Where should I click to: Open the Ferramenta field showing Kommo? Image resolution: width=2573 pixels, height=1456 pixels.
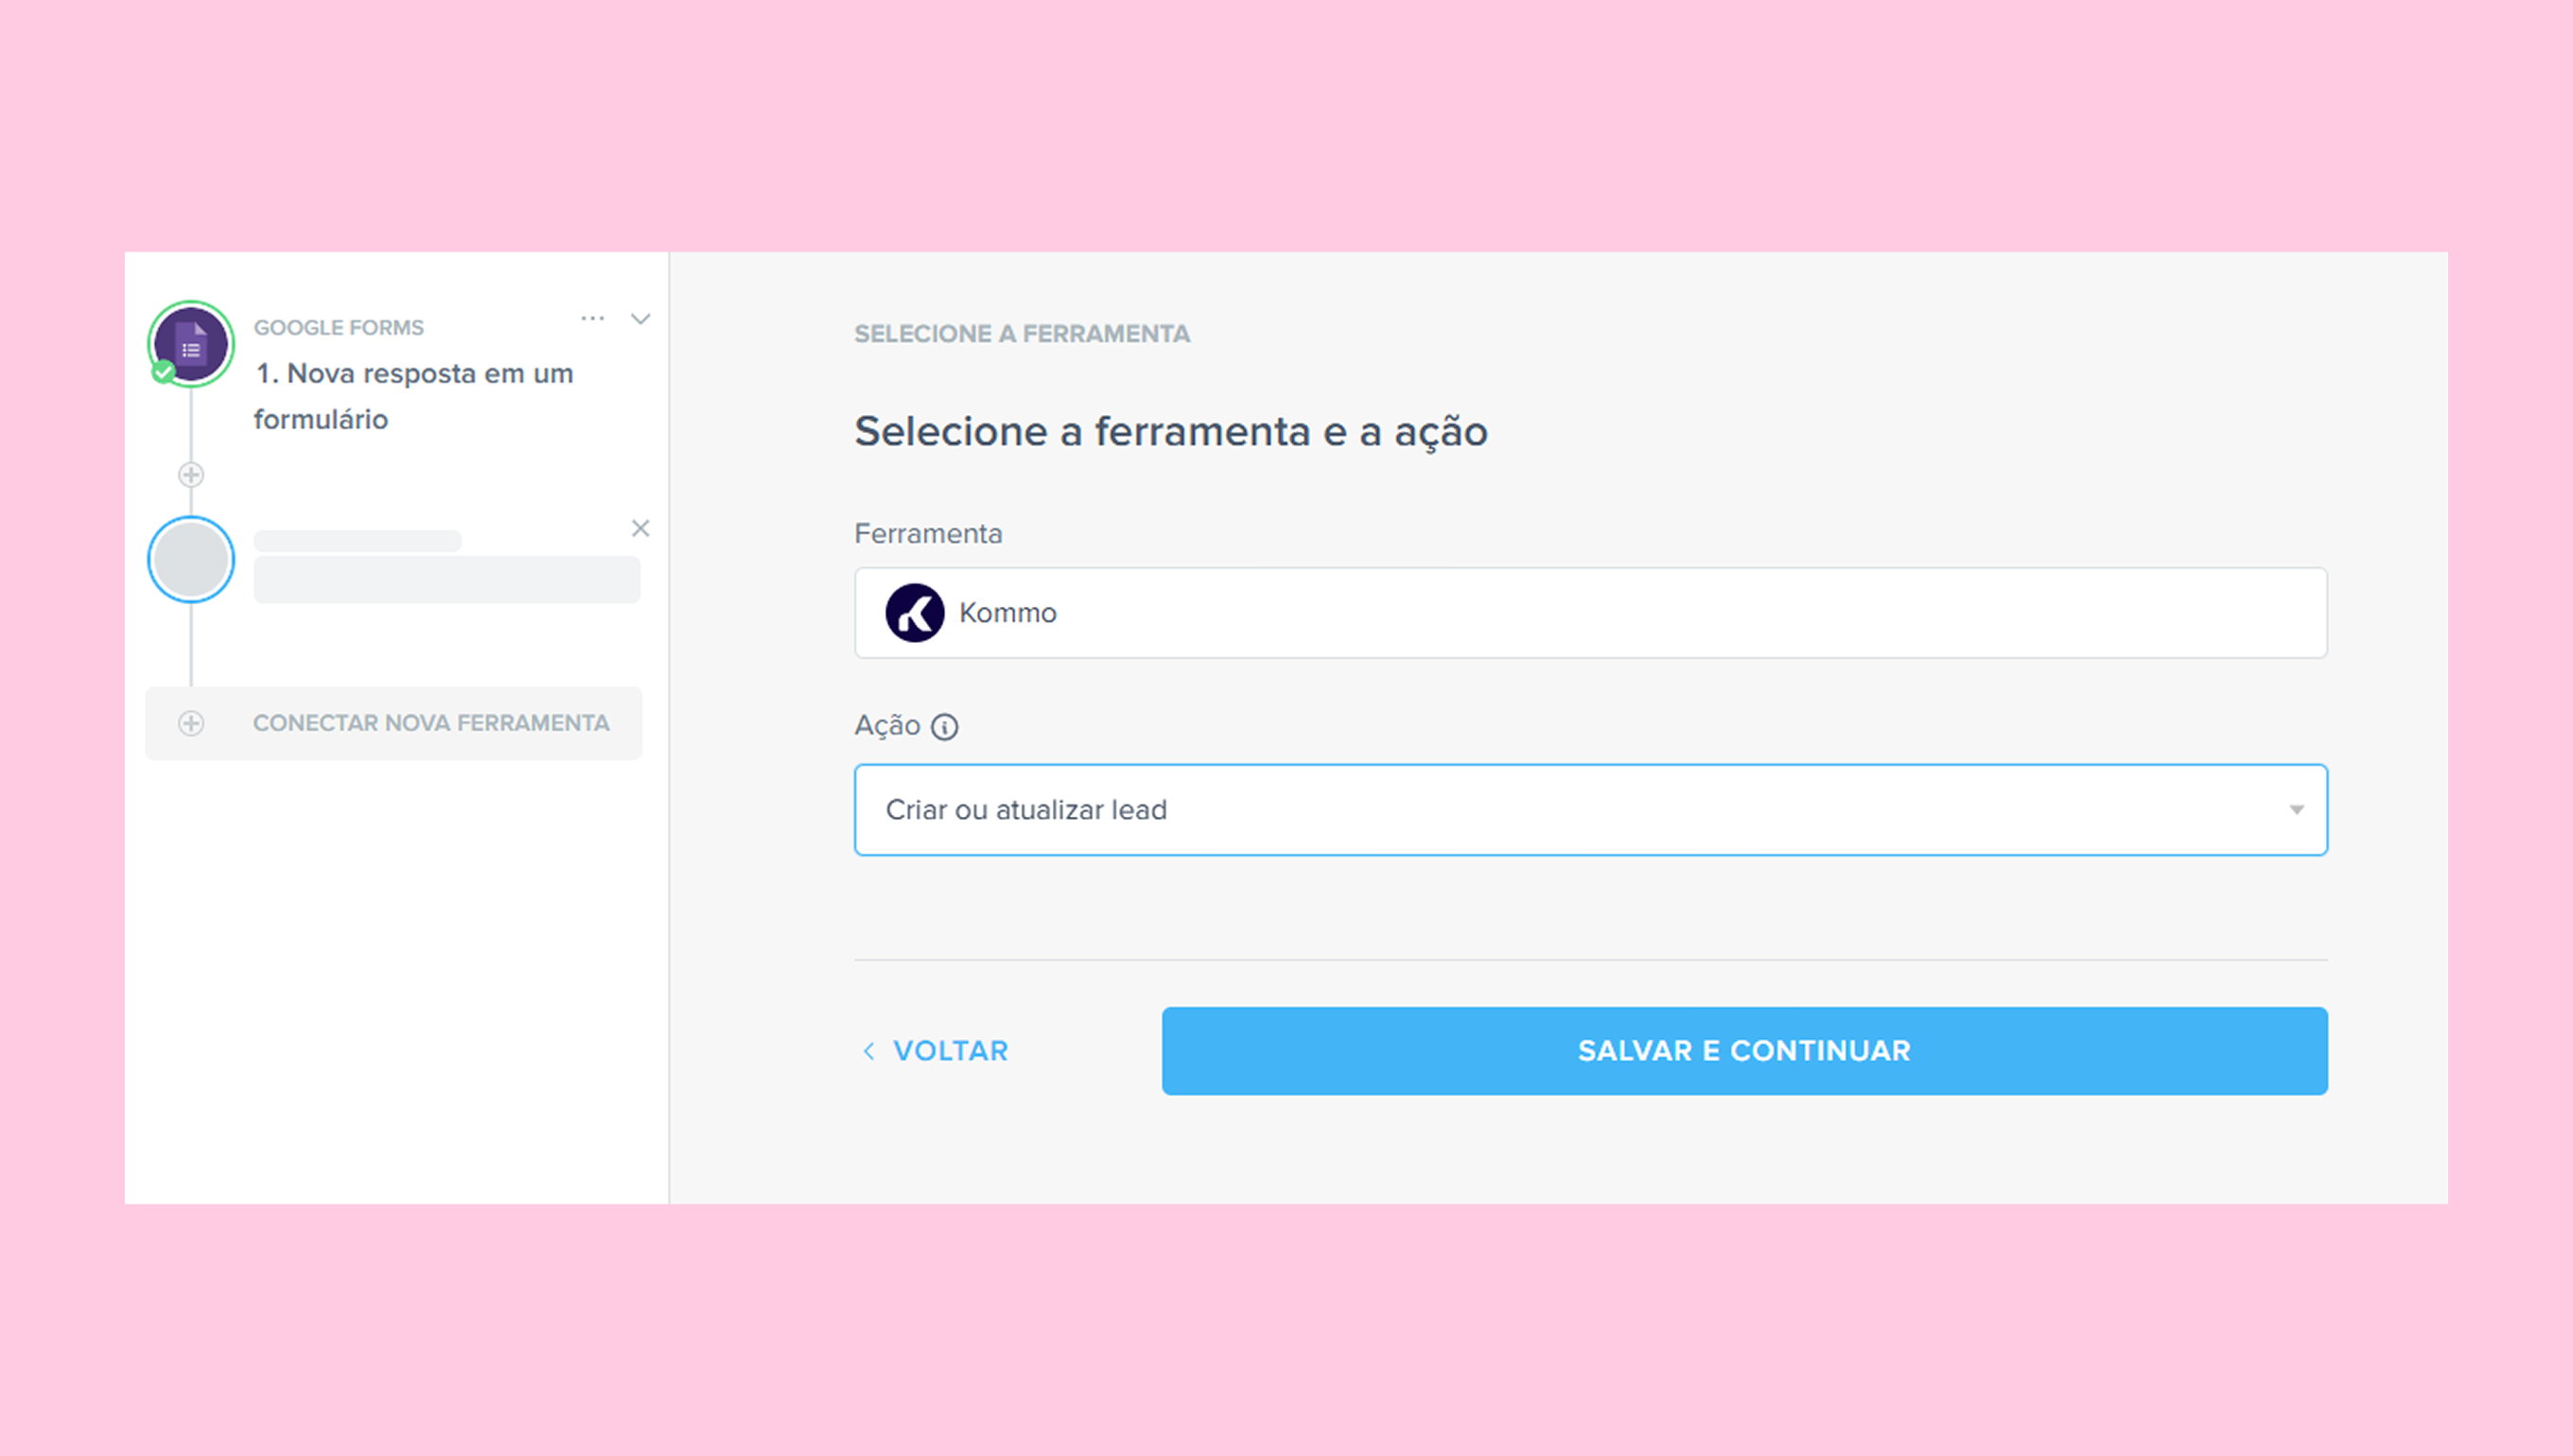pos(1590,612)
